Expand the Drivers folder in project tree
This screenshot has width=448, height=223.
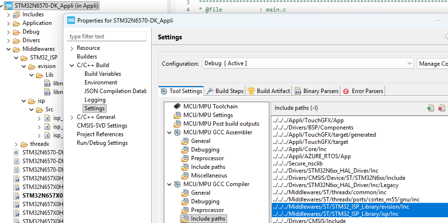(8, 40)
